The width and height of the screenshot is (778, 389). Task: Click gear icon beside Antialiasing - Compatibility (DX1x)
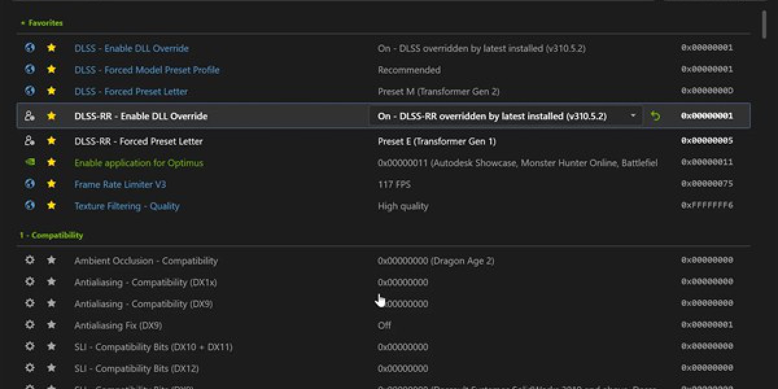[x=29, y=282]
